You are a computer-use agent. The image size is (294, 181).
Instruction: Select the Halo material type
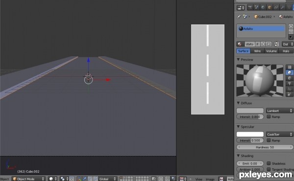tap(286, 51)
